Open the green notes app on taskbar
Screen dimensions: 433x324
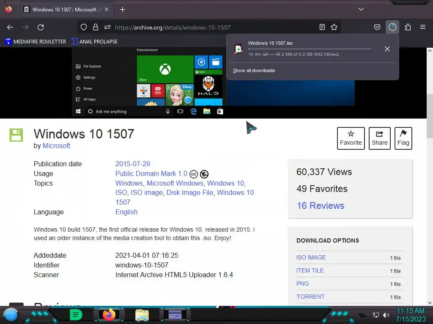click(76, 315)
